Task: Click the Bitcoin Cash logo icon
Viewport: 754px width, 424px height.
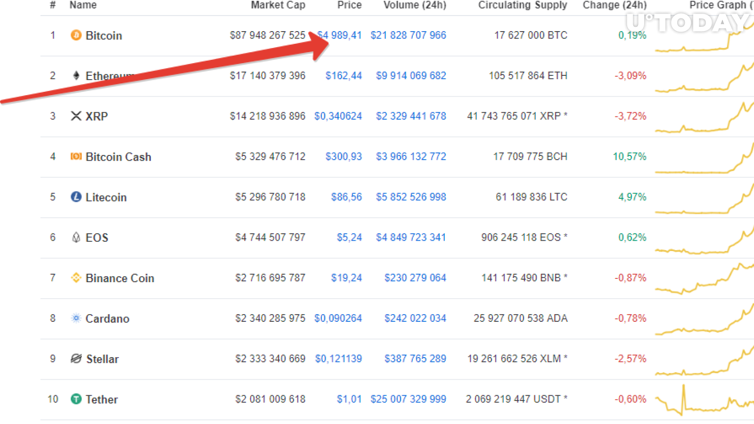Action: [76, 156]
